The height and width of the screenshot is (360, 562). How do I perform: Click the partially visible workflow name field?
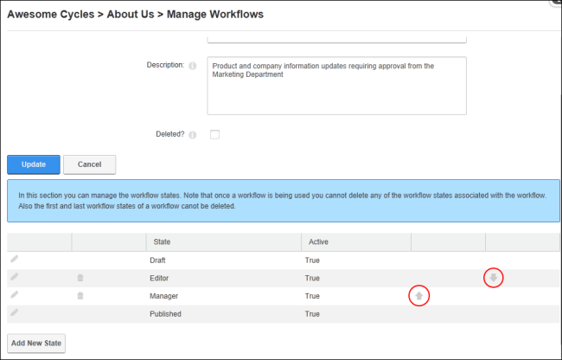coord(337,40)
